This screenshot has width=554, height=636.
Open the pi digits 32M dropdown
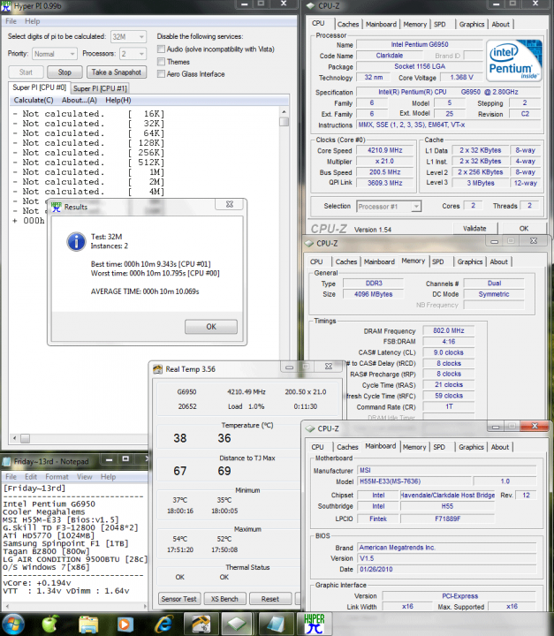click(x=128, y=36)
